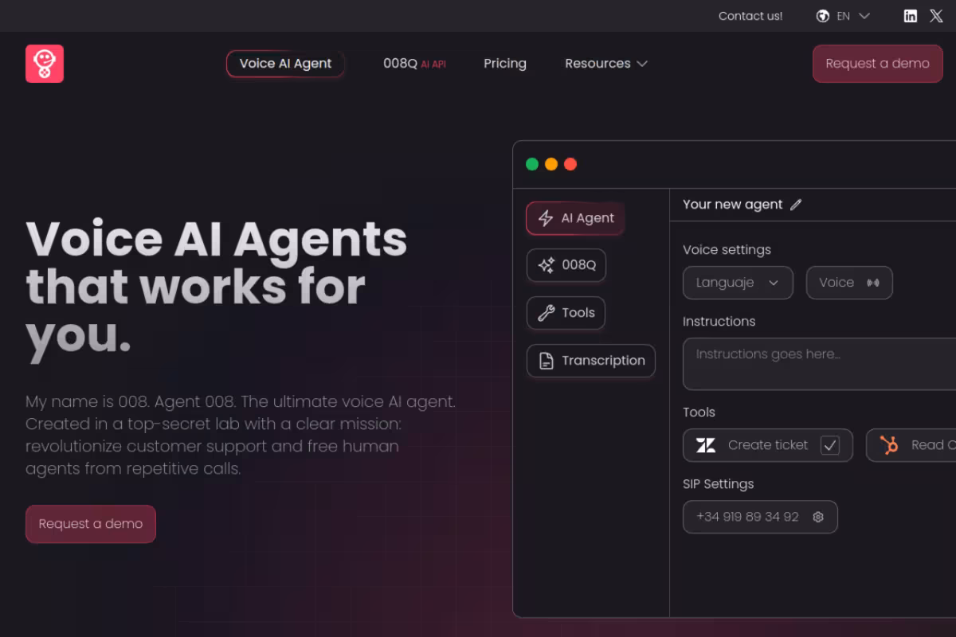Image resolution: width=956 pixels, height=637 pixels.
Task: Click the Your new agent title
Action: pos(733,205)
